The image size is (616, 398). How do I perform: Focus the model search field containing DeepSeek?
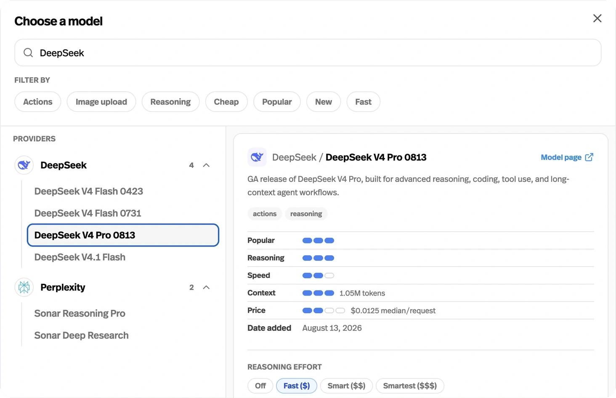(x=308, y=52)
